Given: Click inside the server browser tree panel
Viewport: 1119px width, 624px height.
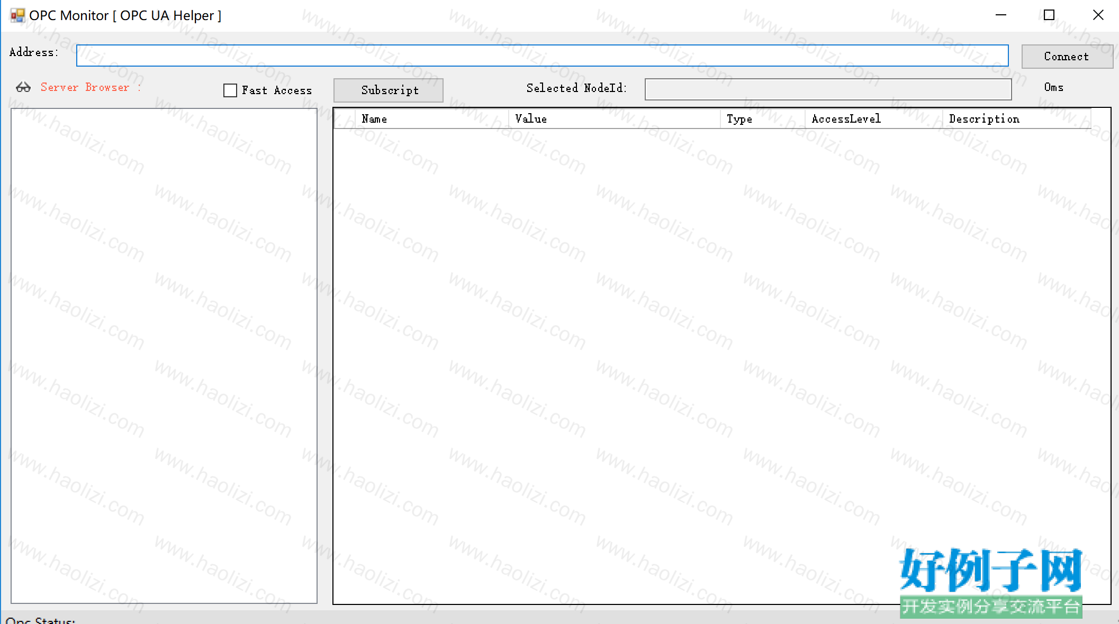Looking at the screenshot, I should click(x=164, y=356).
